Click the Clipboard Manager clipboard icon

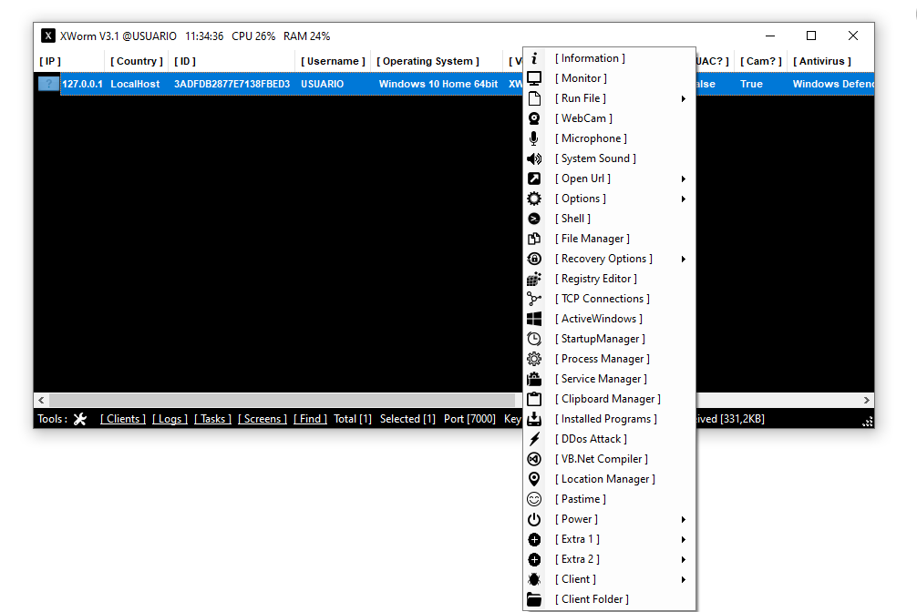(x=534, y=399)
